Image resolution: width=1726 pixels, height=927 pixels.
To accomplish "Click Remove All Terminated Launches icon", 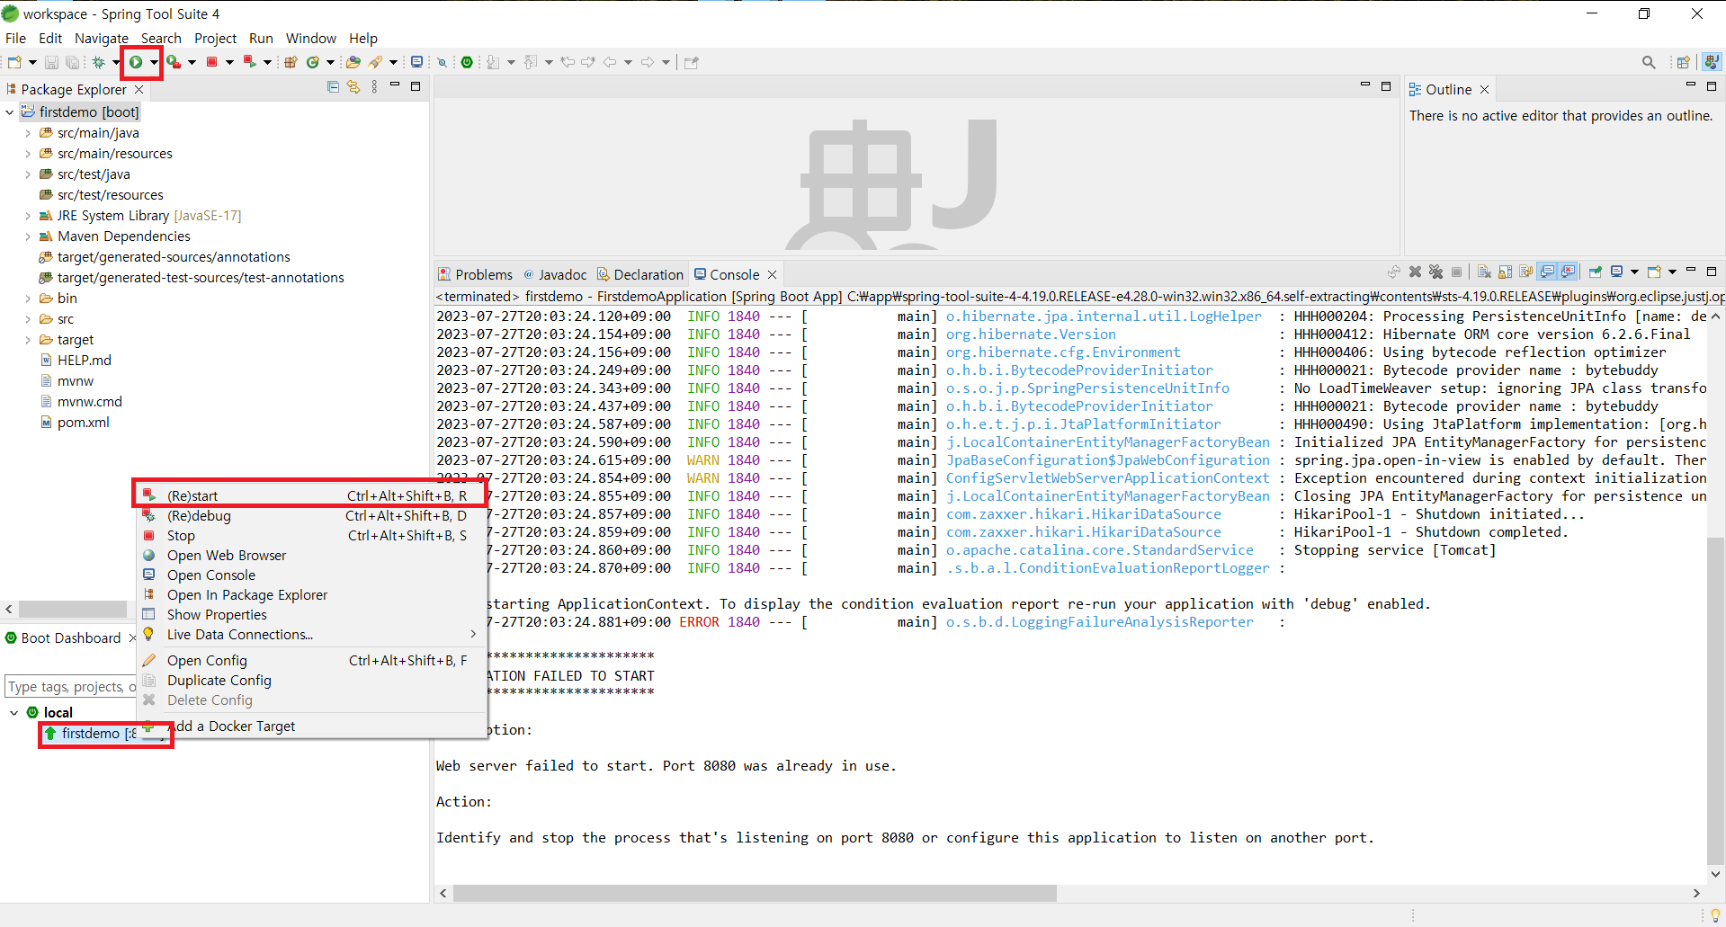I will click(x=1435, y=272).
